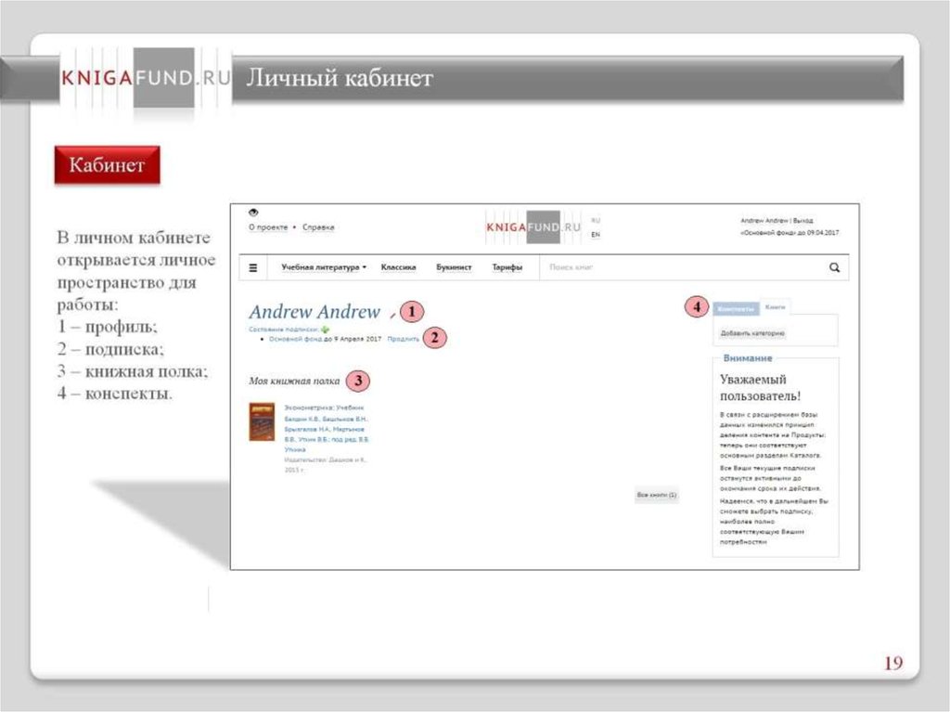Click the eye accessibility icon above О проекте
Screen dimensions: 950x712
pos(253,214)
